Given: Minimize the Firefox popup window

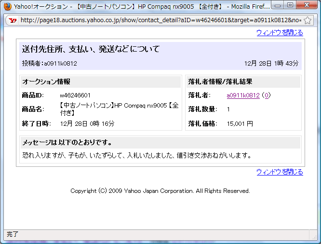Looking at the screenshot, I should click(278, 5).
